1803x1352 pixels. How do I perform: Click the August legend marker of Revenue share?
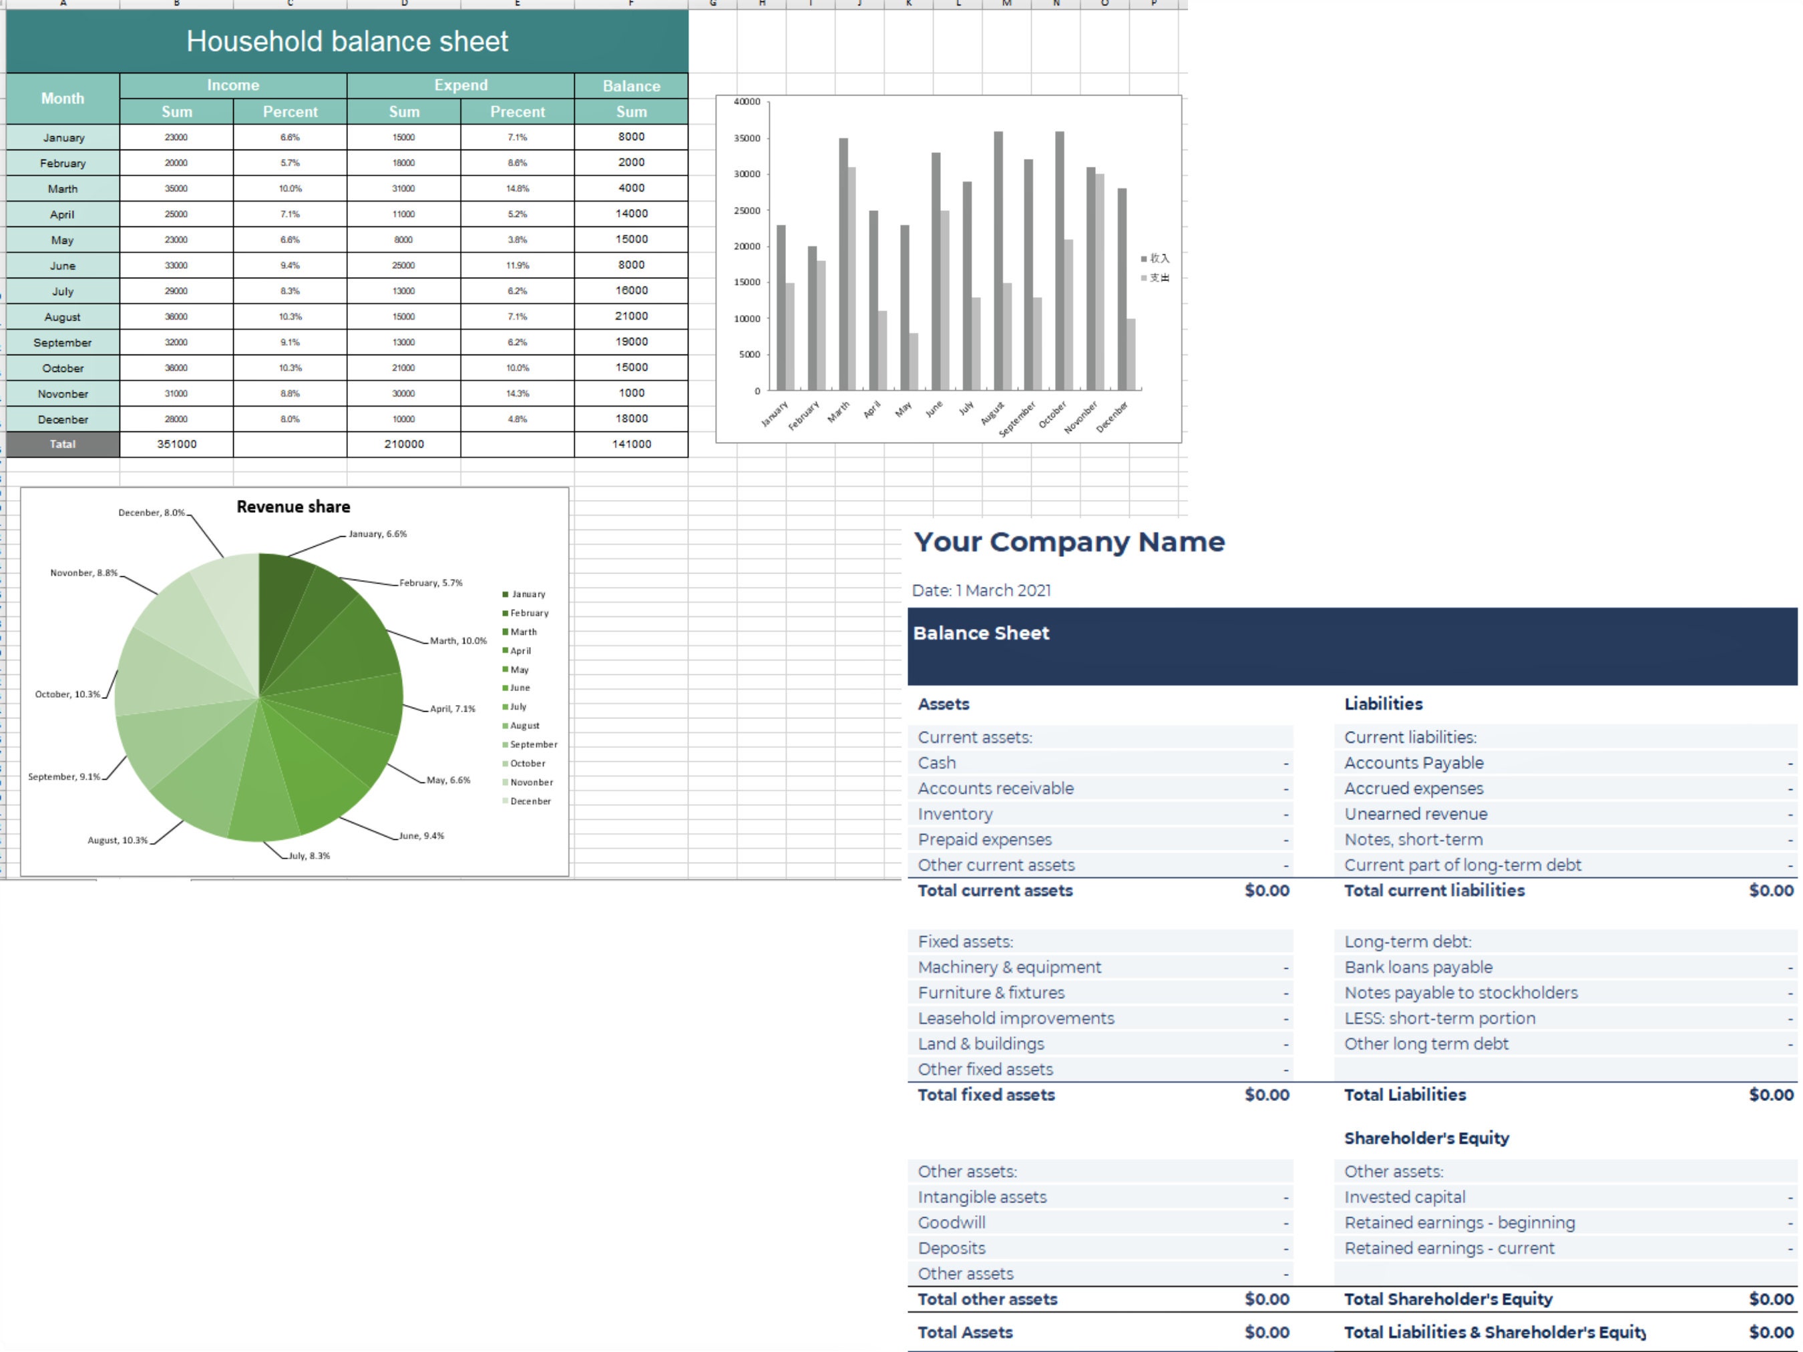[506, 725]
